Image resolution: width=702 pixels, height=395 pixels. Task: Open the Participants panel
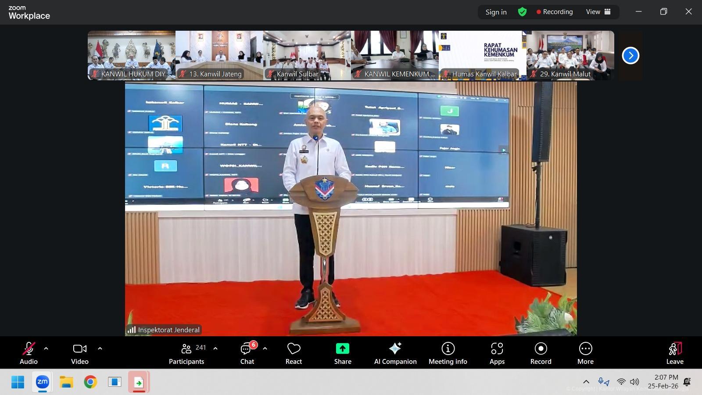(x=186, y=353)
